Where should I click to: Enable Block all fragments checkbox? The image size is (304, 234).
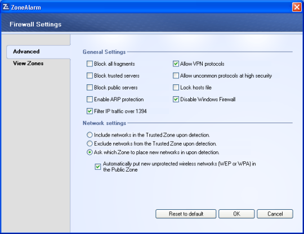click(x=90, y=64)
